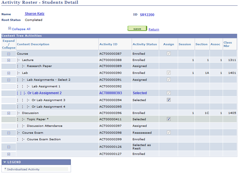The width and height of the screenshot is (239, 174).
Task: Collapse the ACT00000126 tree node
Action: 9,147
